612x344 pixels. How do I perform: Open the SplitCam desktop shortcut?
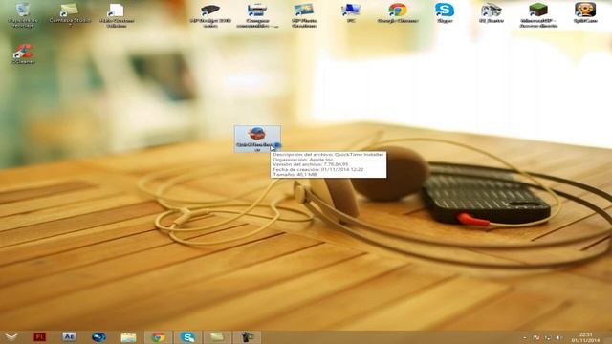585,12
